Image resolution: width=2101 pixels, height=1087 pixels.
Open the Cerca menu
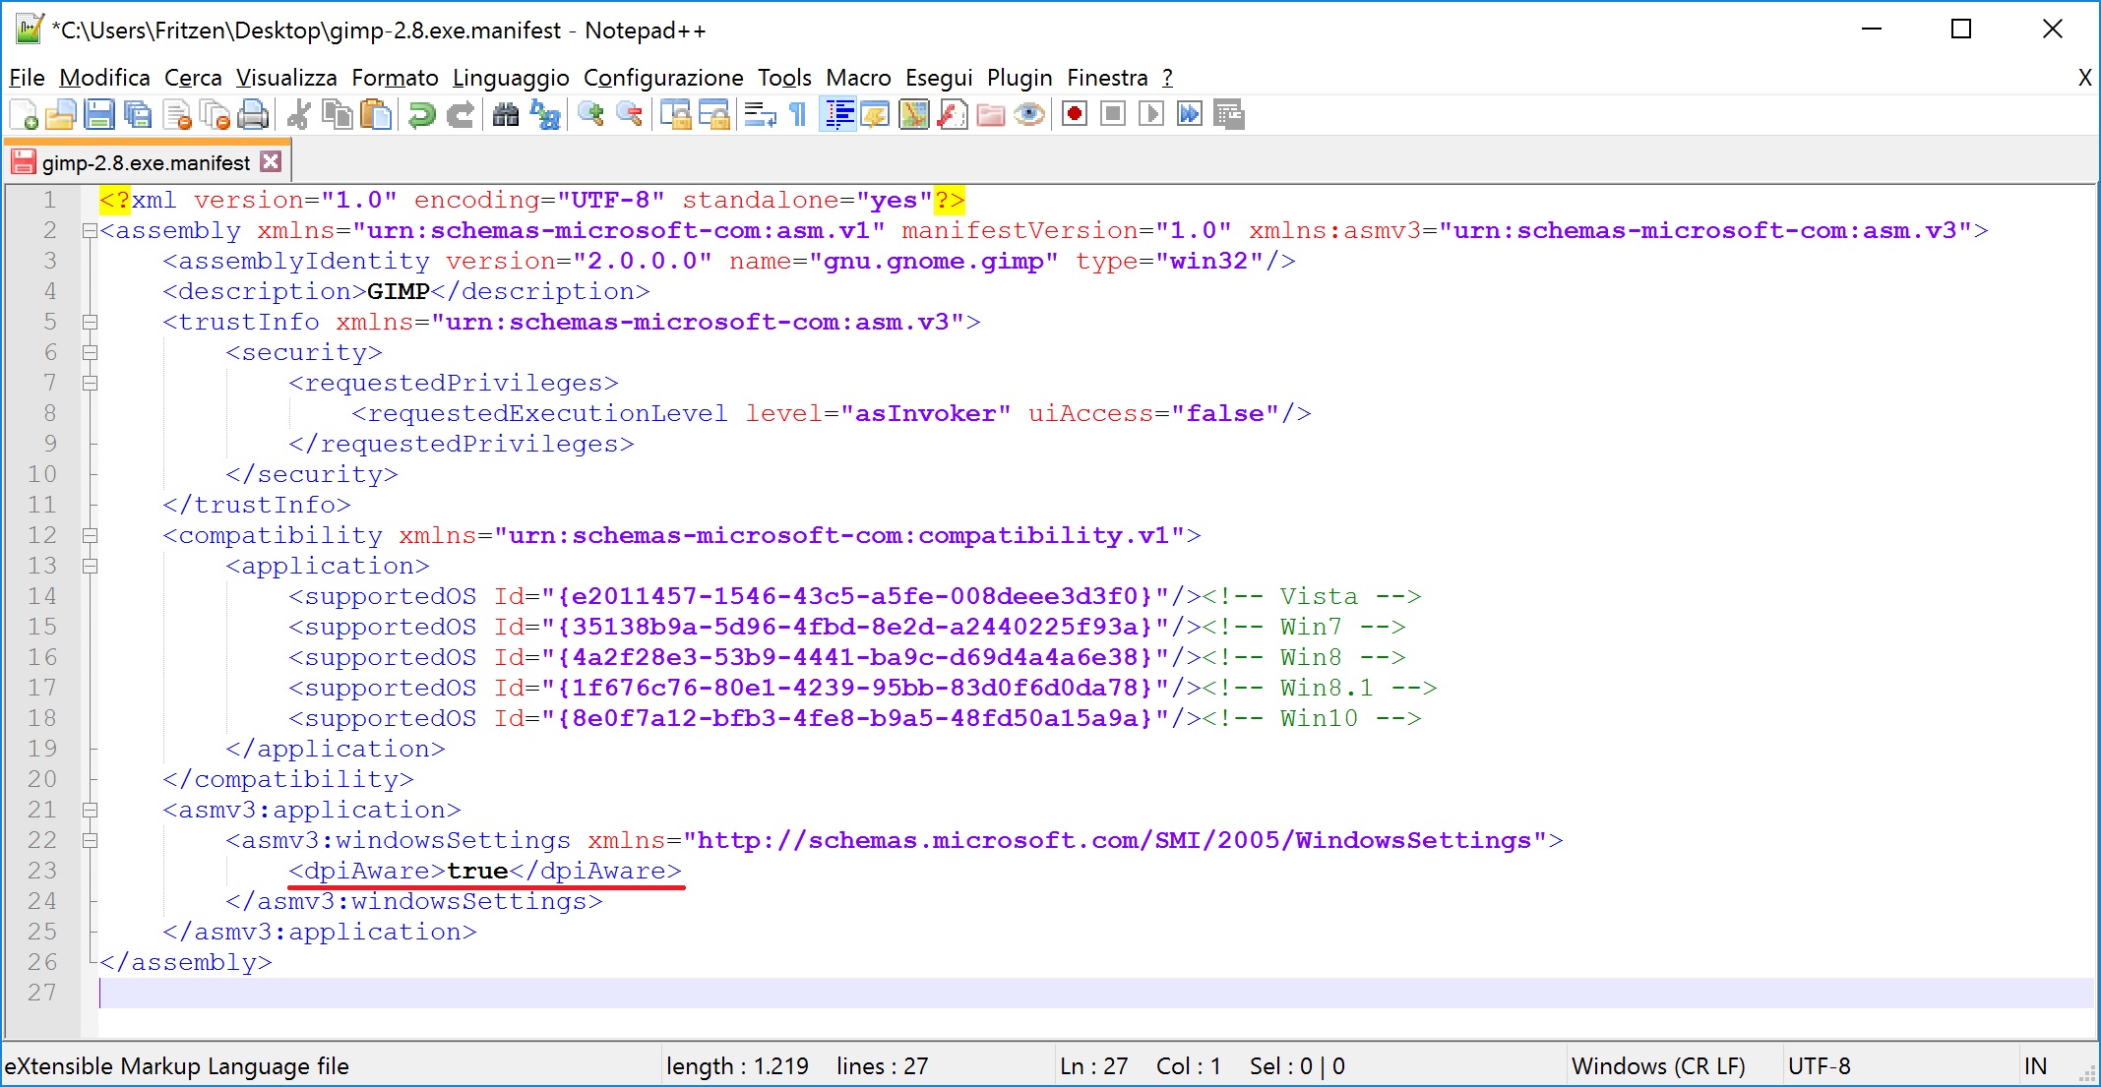[x=193, y=78]
